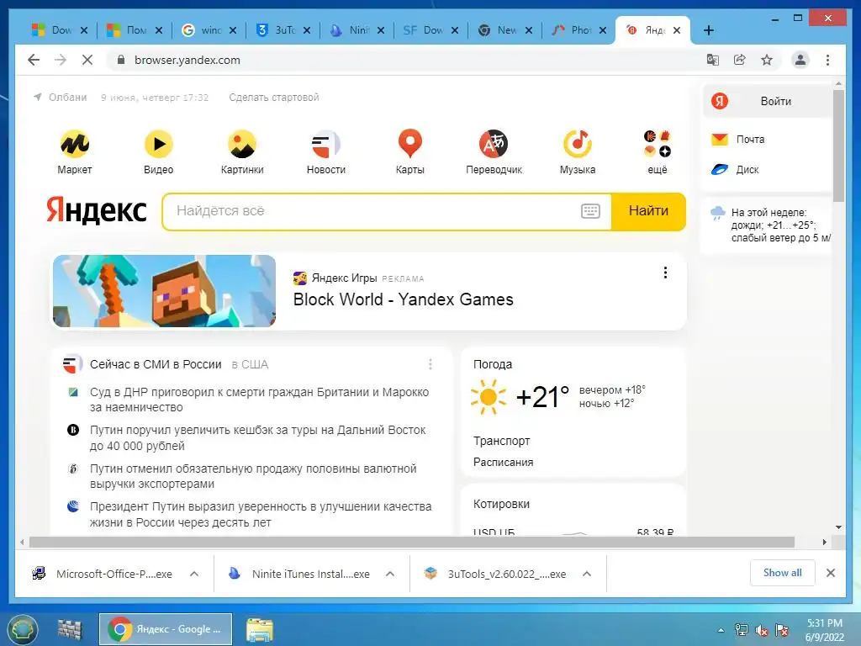Click the horizontal scrollbar of the page
Image resolution: width=861 pixels, height=646 pixels.
point(412,543)
